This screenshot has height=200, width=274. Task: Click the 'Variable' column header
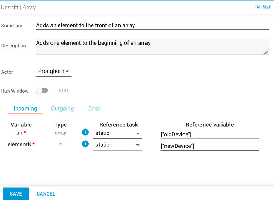tap(21, 125)
